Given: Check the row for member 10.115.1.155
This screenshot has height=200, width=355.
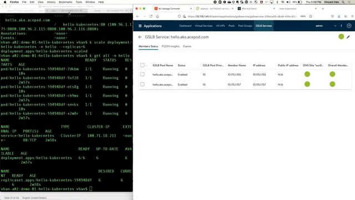Looking at the screenshot, I should pyautogui.click(x=142, y=74).
